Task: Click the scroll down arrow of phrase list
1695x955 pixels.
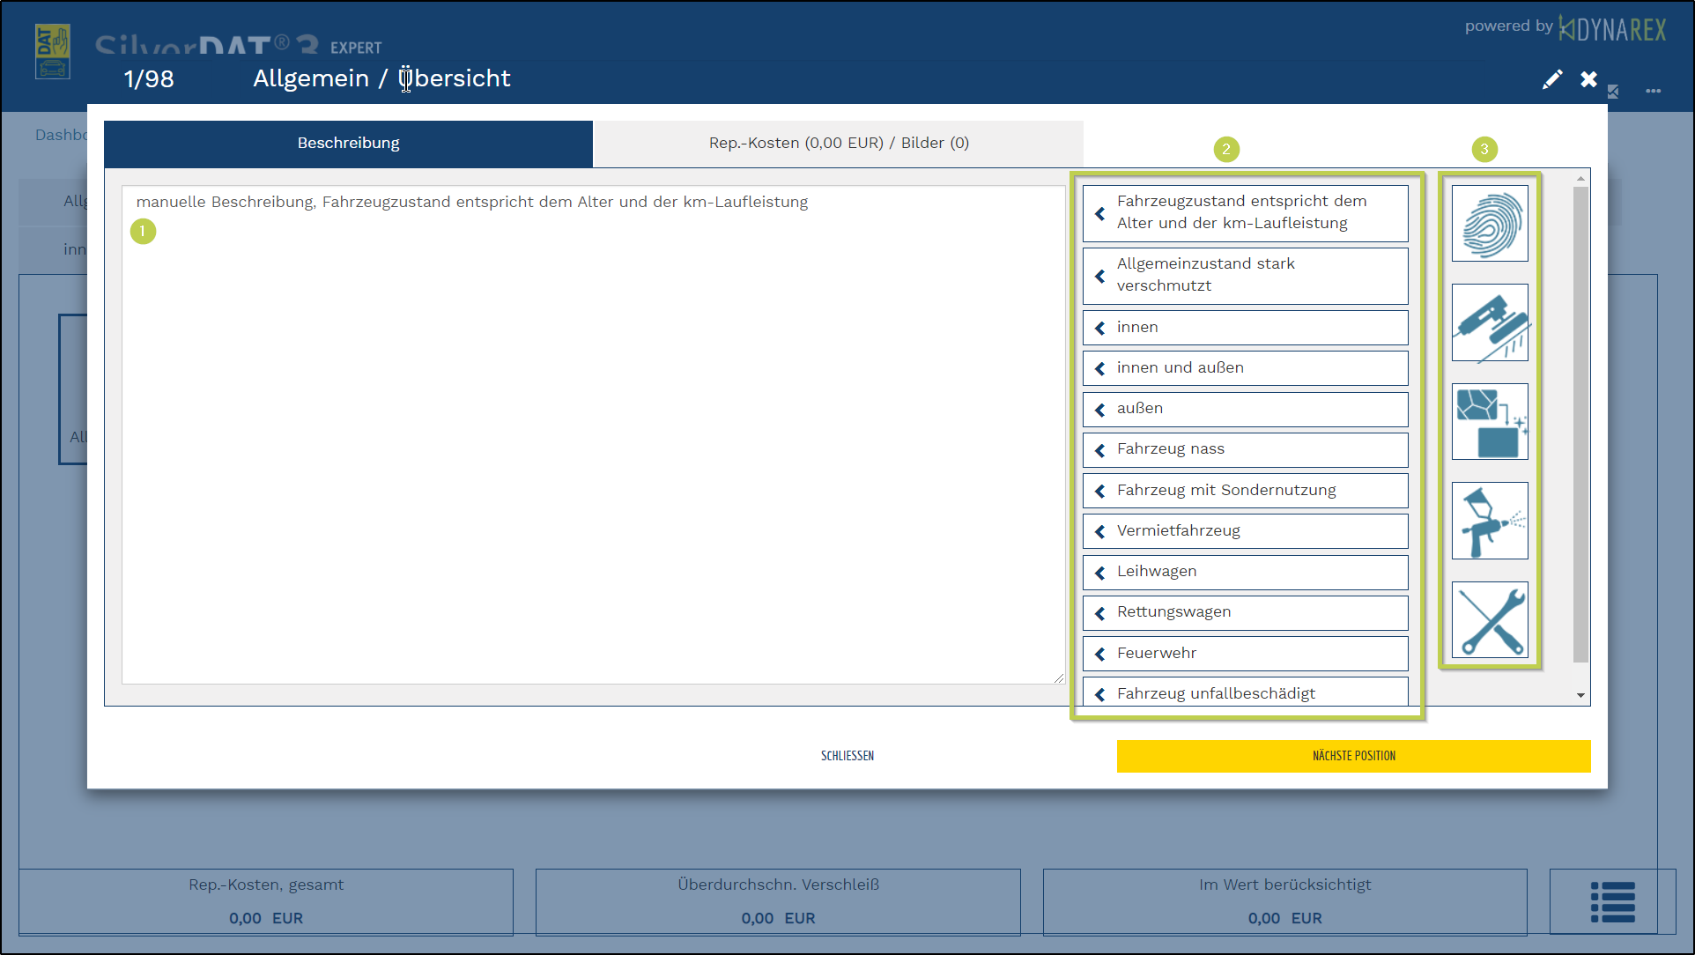Action: click(1580, 695)
